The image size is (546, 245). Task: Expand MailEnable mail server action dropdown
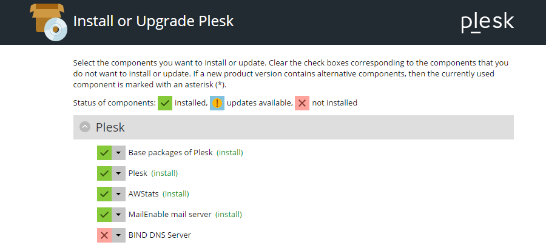[119, 215]
